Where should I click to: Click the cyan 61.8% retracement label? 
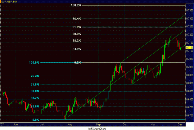[35, 84]
